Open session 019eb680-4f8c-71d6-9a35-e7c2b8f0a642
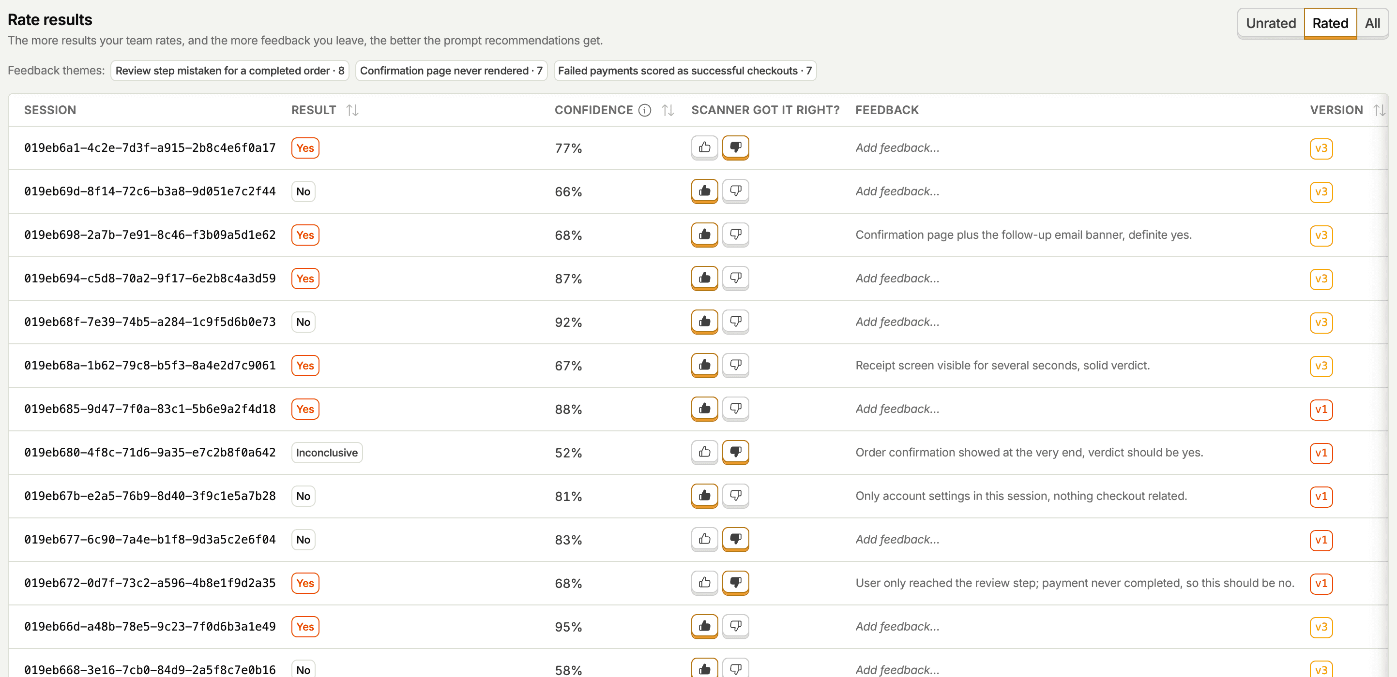Viewport: 1397px width, 677px height. 150,452
